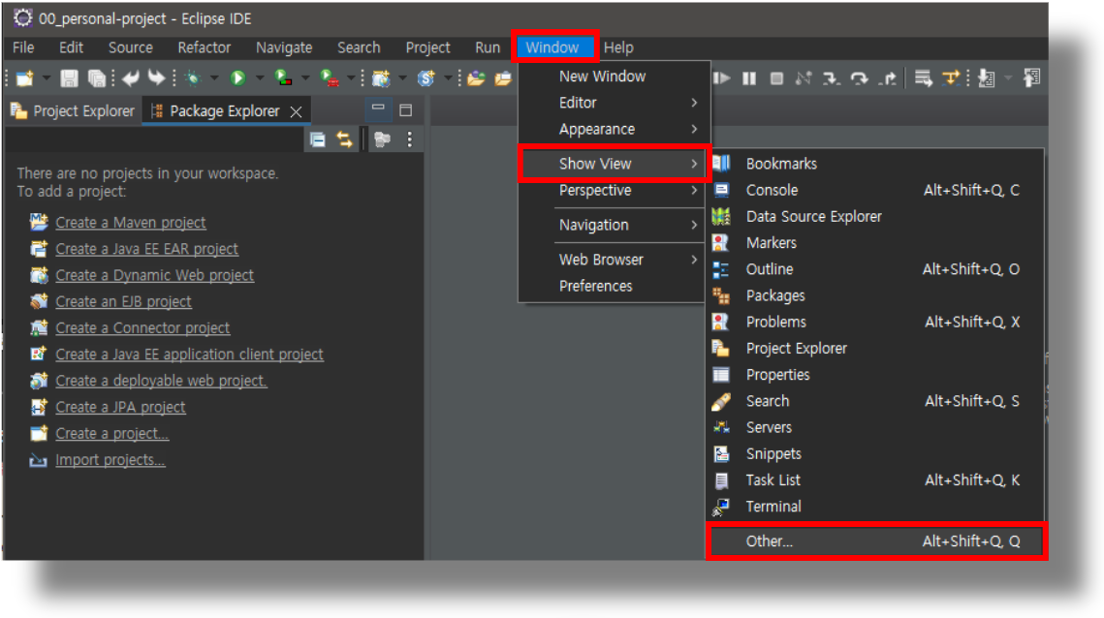Choose New Window menu entry
The image size is (1104, 618).
point(613,76)
